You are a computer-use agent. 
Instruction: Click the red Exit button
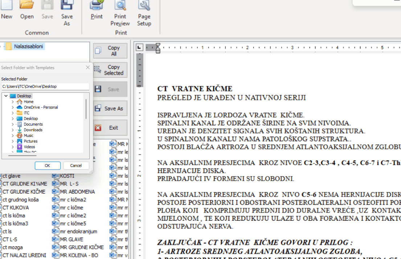point(110,128)
